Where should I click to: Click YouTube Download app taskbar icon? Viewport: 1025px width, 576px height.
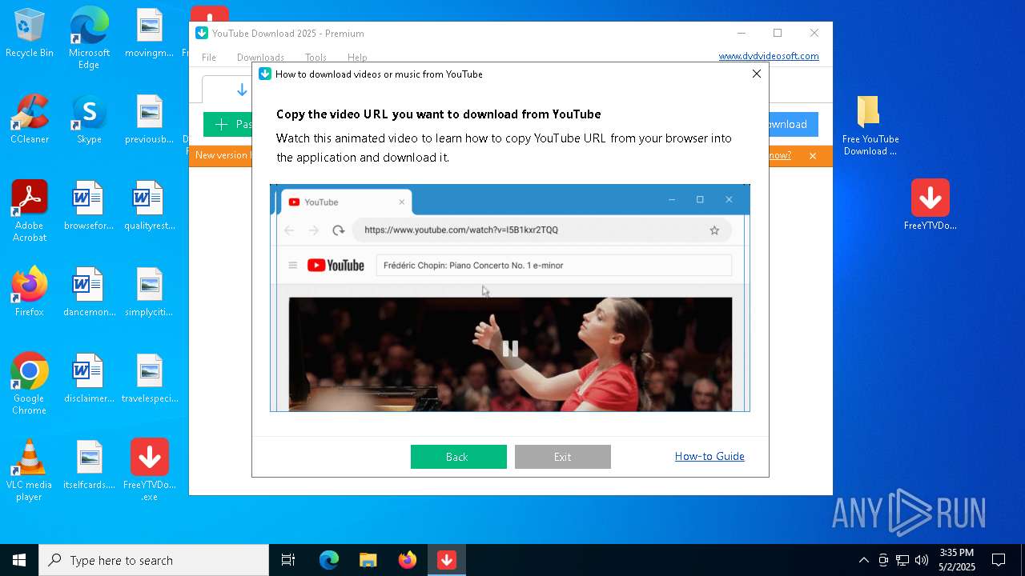tap(446, 560)
